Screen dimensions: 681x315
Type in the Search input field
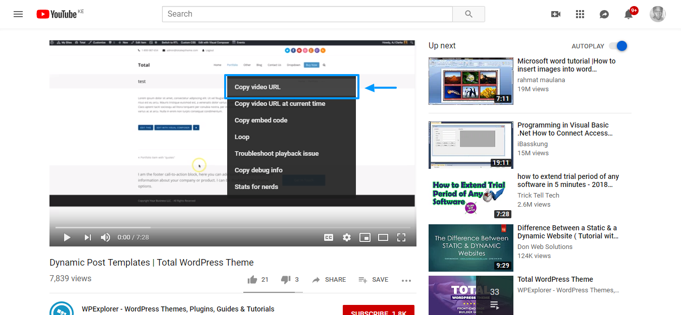click(307, 14)
